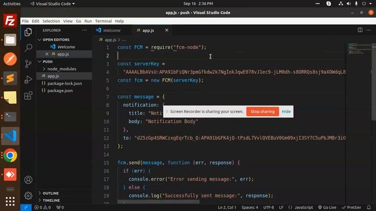Show Applications grid in dock

point(10,202)
